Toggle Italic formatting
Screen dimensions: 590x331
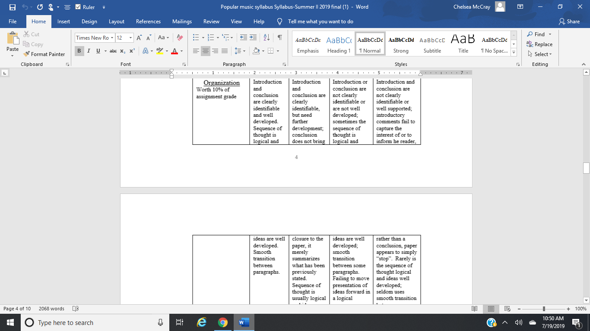89,51
